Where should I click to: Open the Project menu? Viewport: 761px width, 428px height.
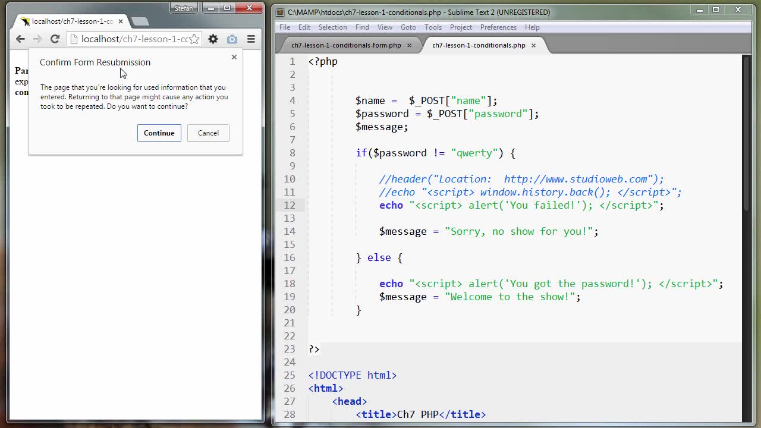[x=461, y=27]
